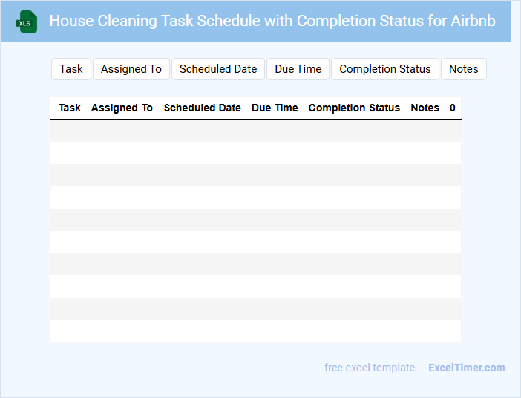This screenshot has width=521, height=398.
Task: Select the Task tag button
Action: click(71, 69)
